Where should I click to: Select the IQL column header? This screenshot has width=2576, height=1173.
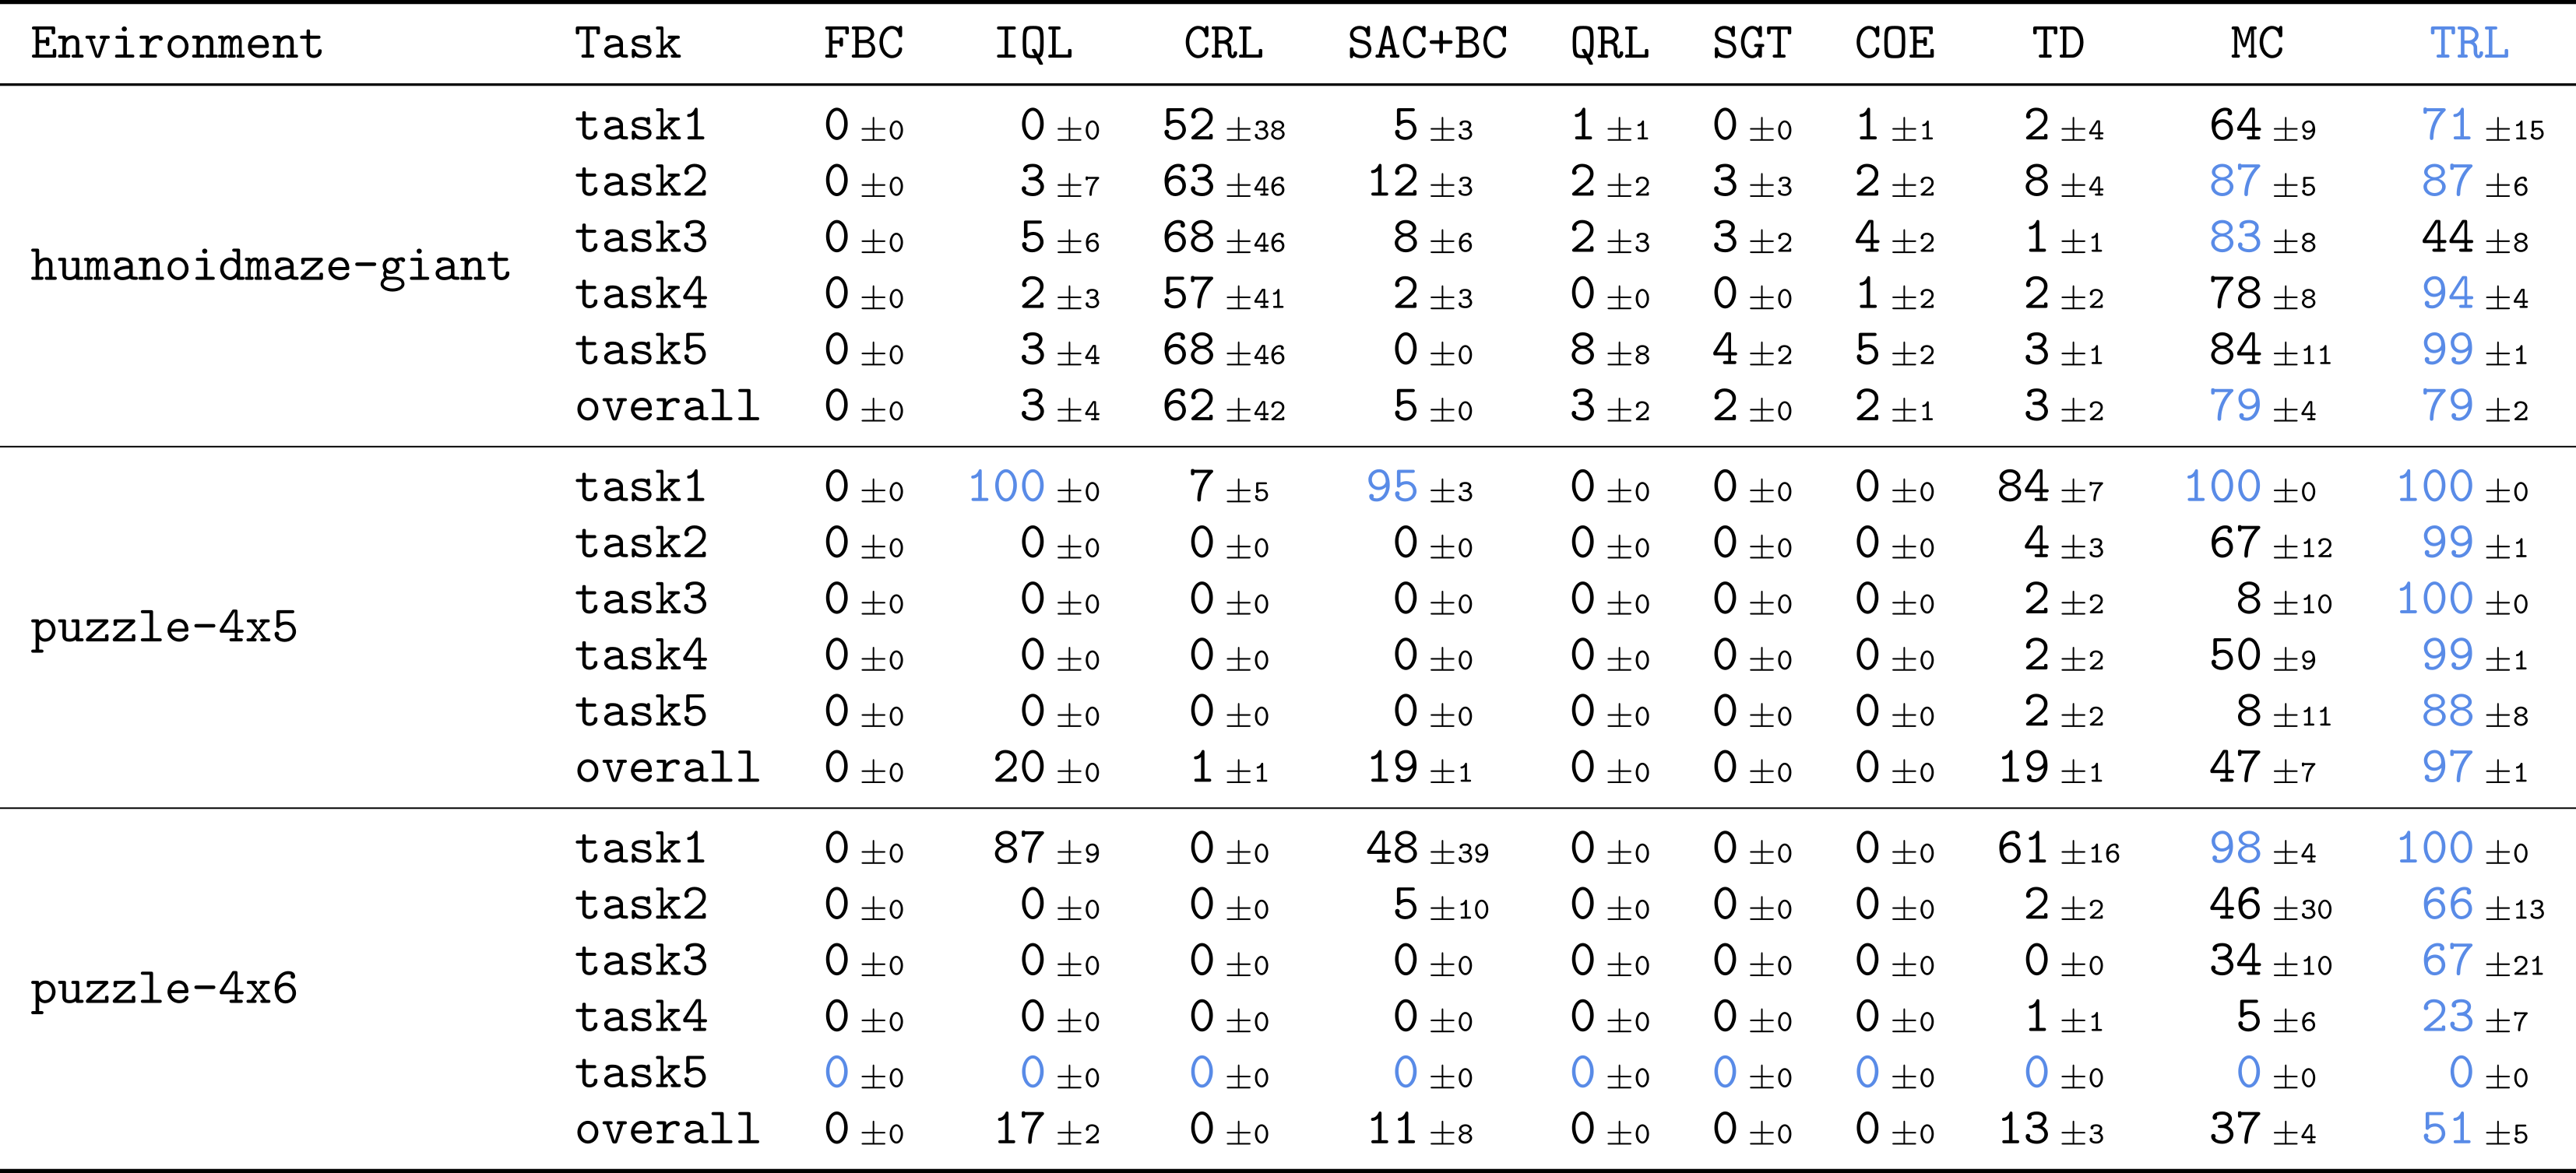pos(1033,44)
